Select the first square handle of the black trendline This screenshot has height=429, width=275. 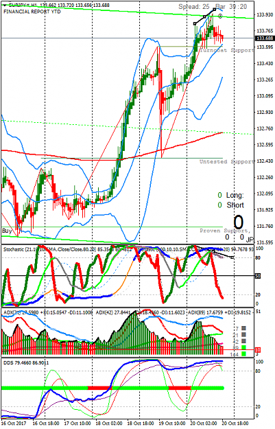click(195, 24)
